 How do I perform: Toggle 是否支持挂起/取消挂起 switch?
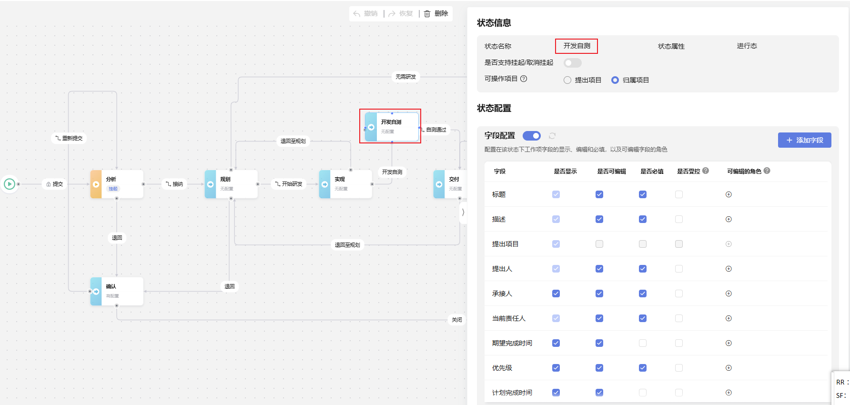(572, 63)
